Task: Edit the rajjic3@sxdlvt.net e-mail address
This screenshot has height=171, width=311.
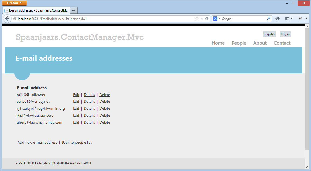Action: coord(76,95)
